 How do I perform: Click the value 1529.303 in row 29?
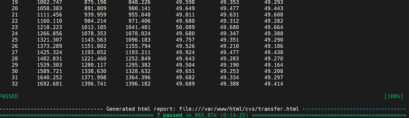49,65
